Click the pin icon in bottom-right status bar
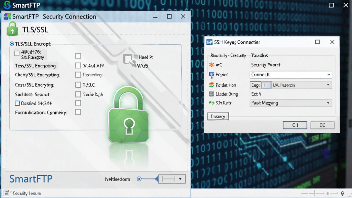352x198 pixels. tap(343, 193)
